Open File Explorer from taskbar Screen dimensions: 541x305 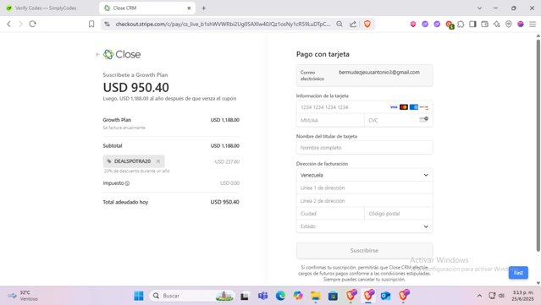point(315,296)
